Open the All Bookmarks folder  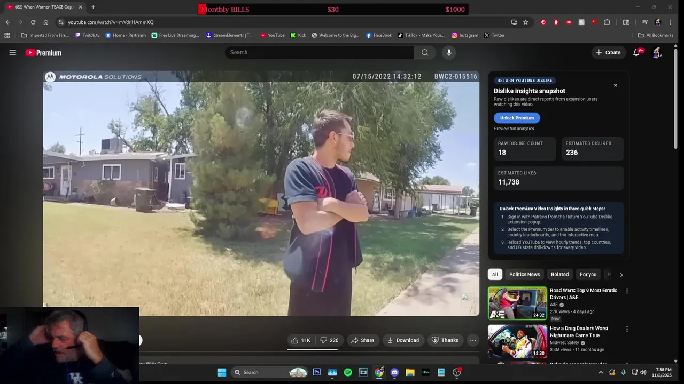pyautogui.click(x=656, y=35)
